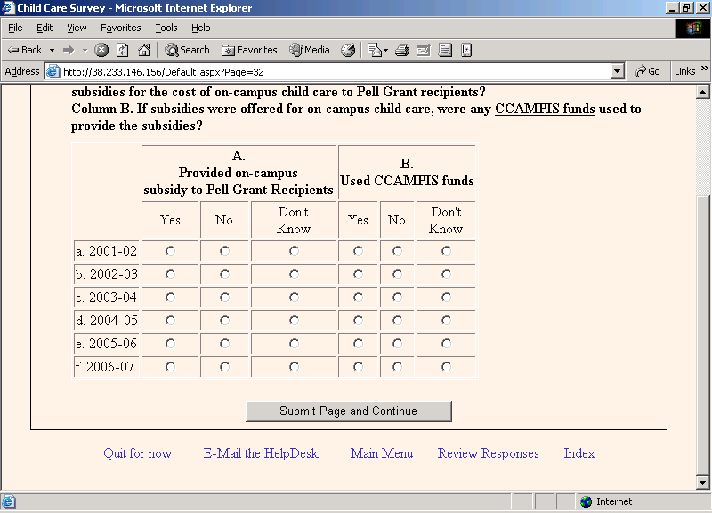The image size is (712, 513).
Task: Click the 'Used CCAMPIS funds' column header
Action: pyautogui.click(x=407, y=173)
